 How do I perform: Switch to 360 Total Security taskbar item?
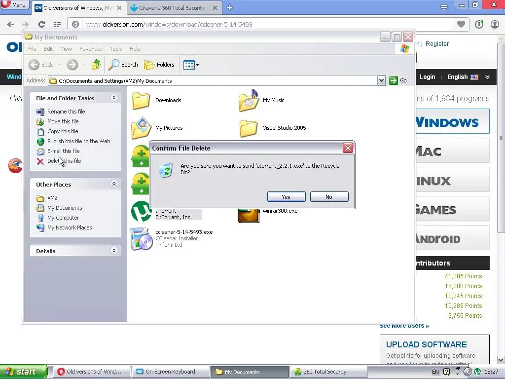(x=328, y=372)
